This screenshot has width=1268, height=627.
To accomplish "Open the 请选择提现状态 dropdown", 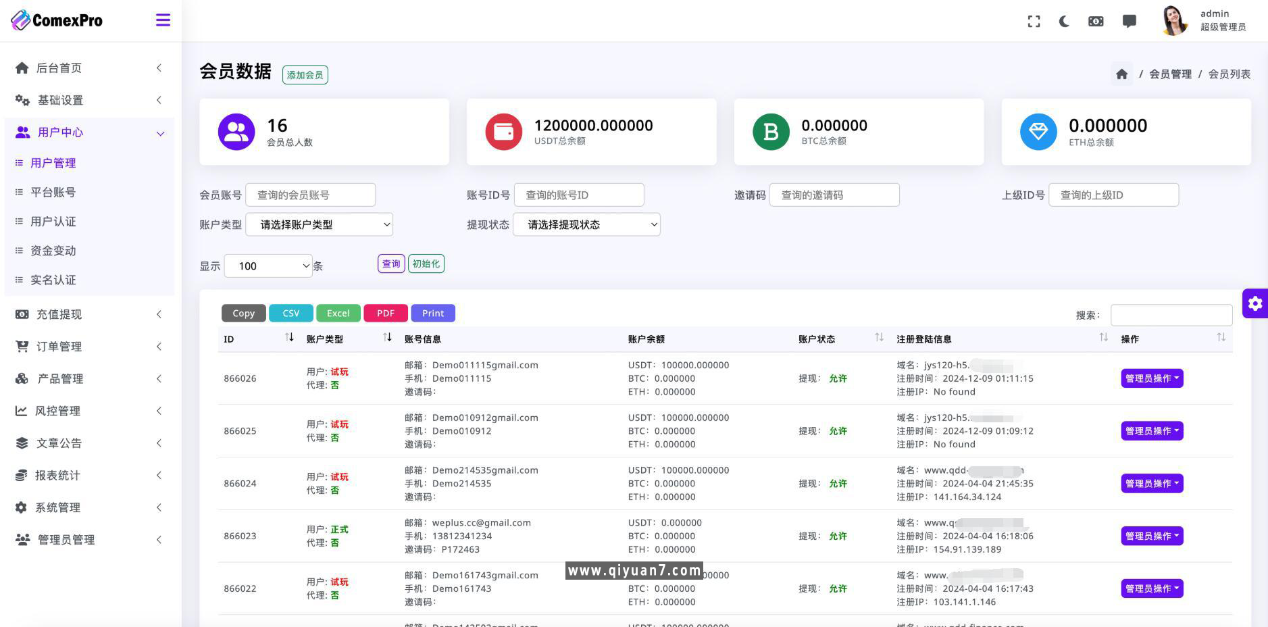I will click(x=586, y=224).
